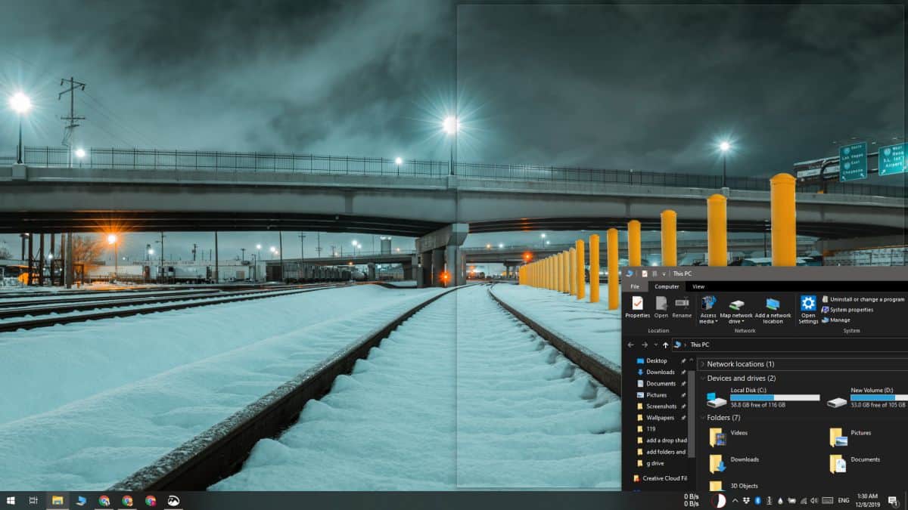Unpin Wallpapers from Quick access
Image resolution: width=908 pixels, height=510 pixels.
pos(682,418)
